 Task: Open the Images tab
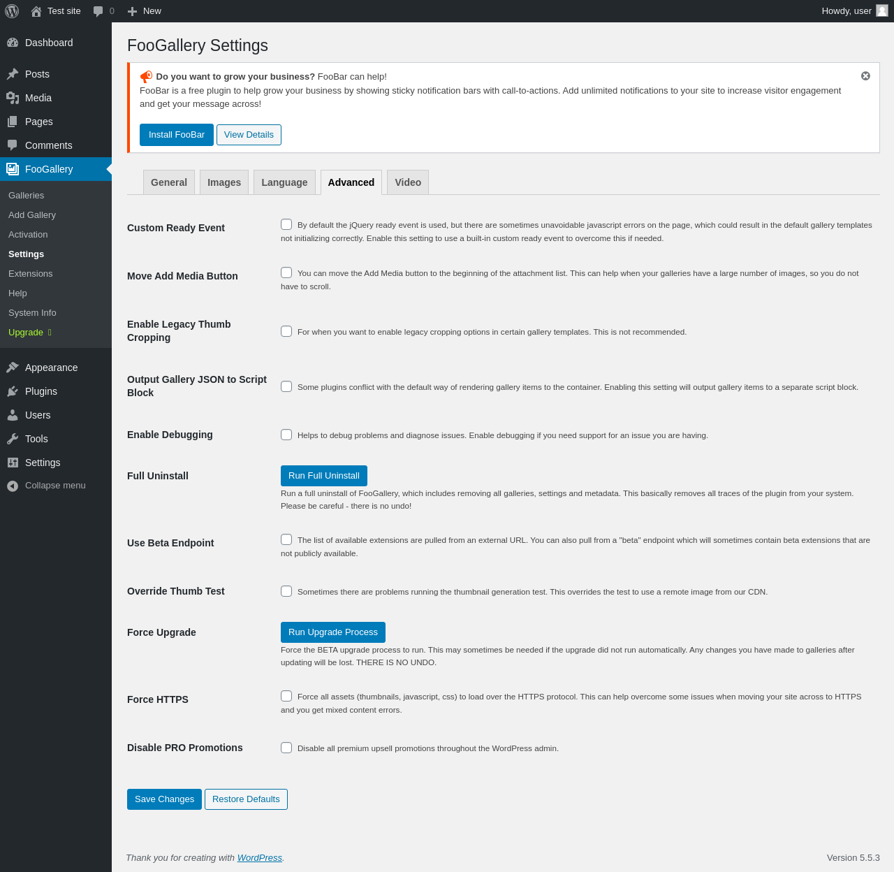[224, 182]
